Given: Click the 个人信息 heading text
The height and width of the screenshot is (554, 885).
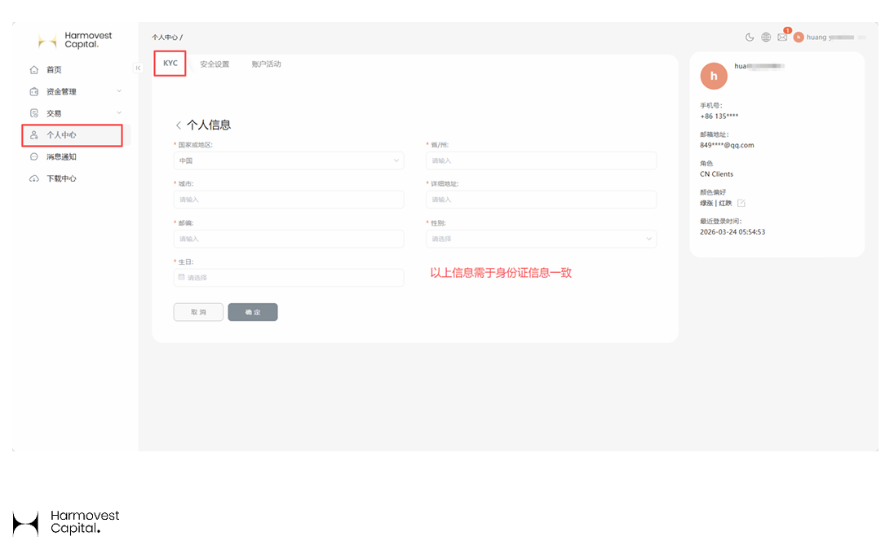Looking at the screenshot, I should point(209,125).
